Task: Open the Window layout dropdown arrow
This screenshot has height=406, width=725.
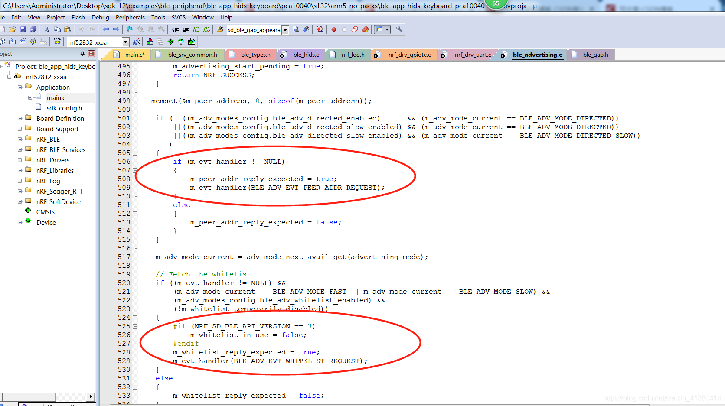Action: pos(387,29)
